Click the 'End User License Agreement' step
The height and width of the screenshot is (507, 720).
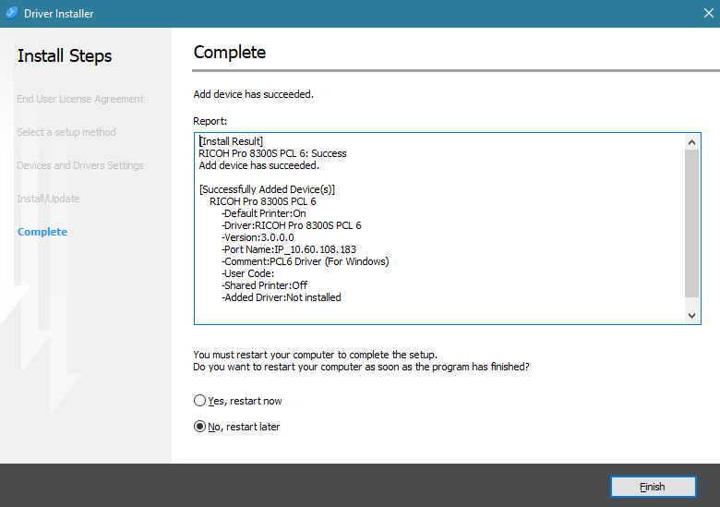80,99
